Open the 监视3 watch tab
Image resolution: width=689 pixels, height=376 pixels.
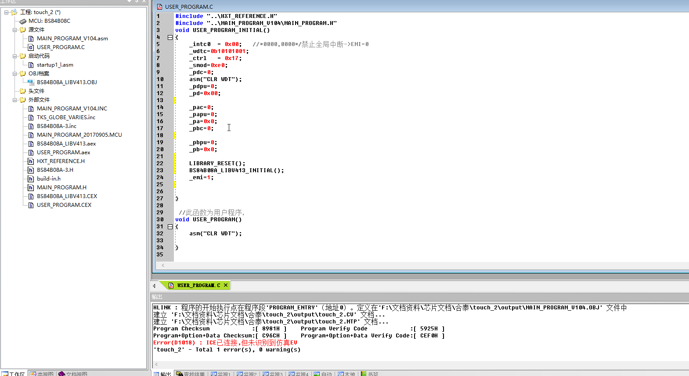point(273,374)
